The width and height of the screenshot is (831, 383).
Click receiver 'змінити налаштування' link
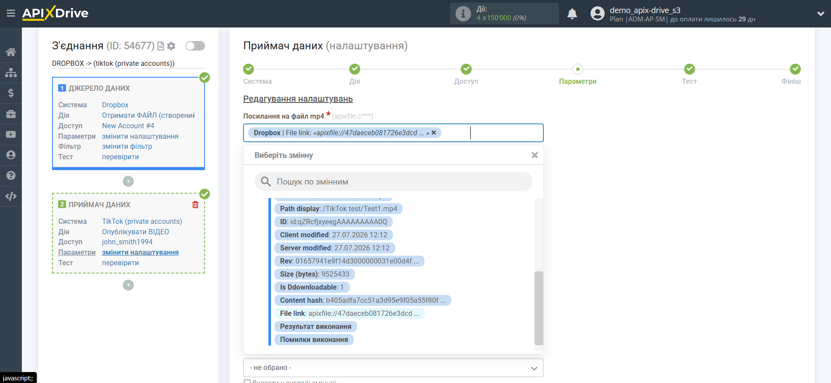tap(140, 252)
